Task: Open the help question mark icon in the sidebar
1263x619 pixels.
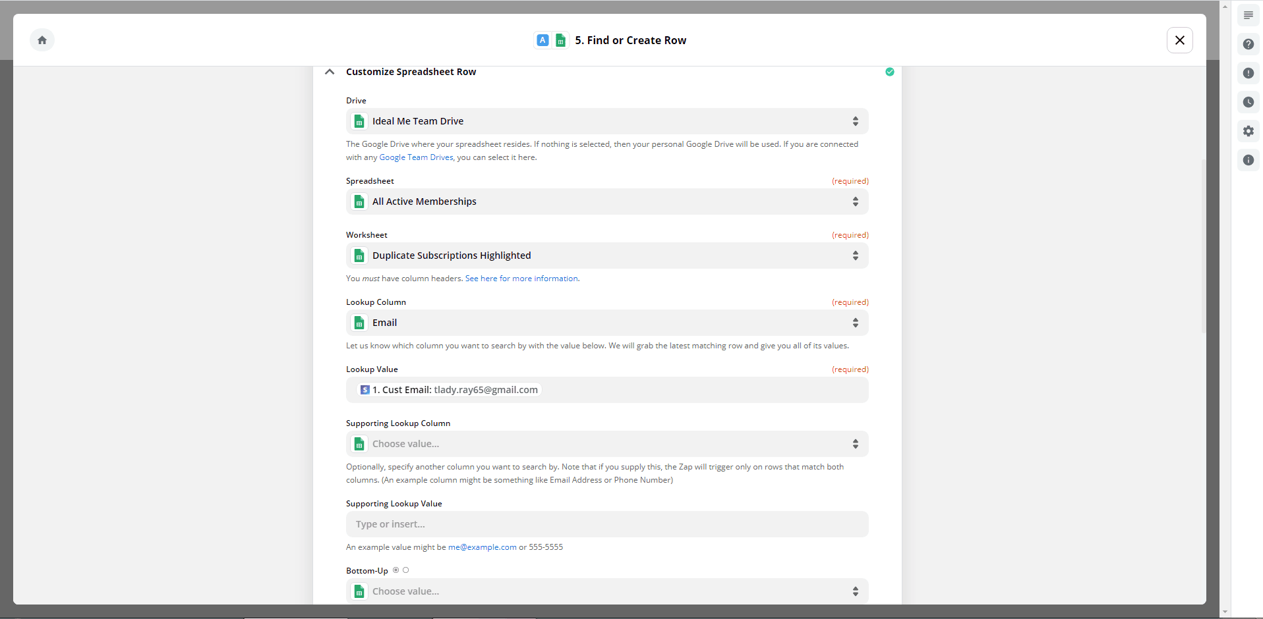Action: click(x=1248, y=44)
